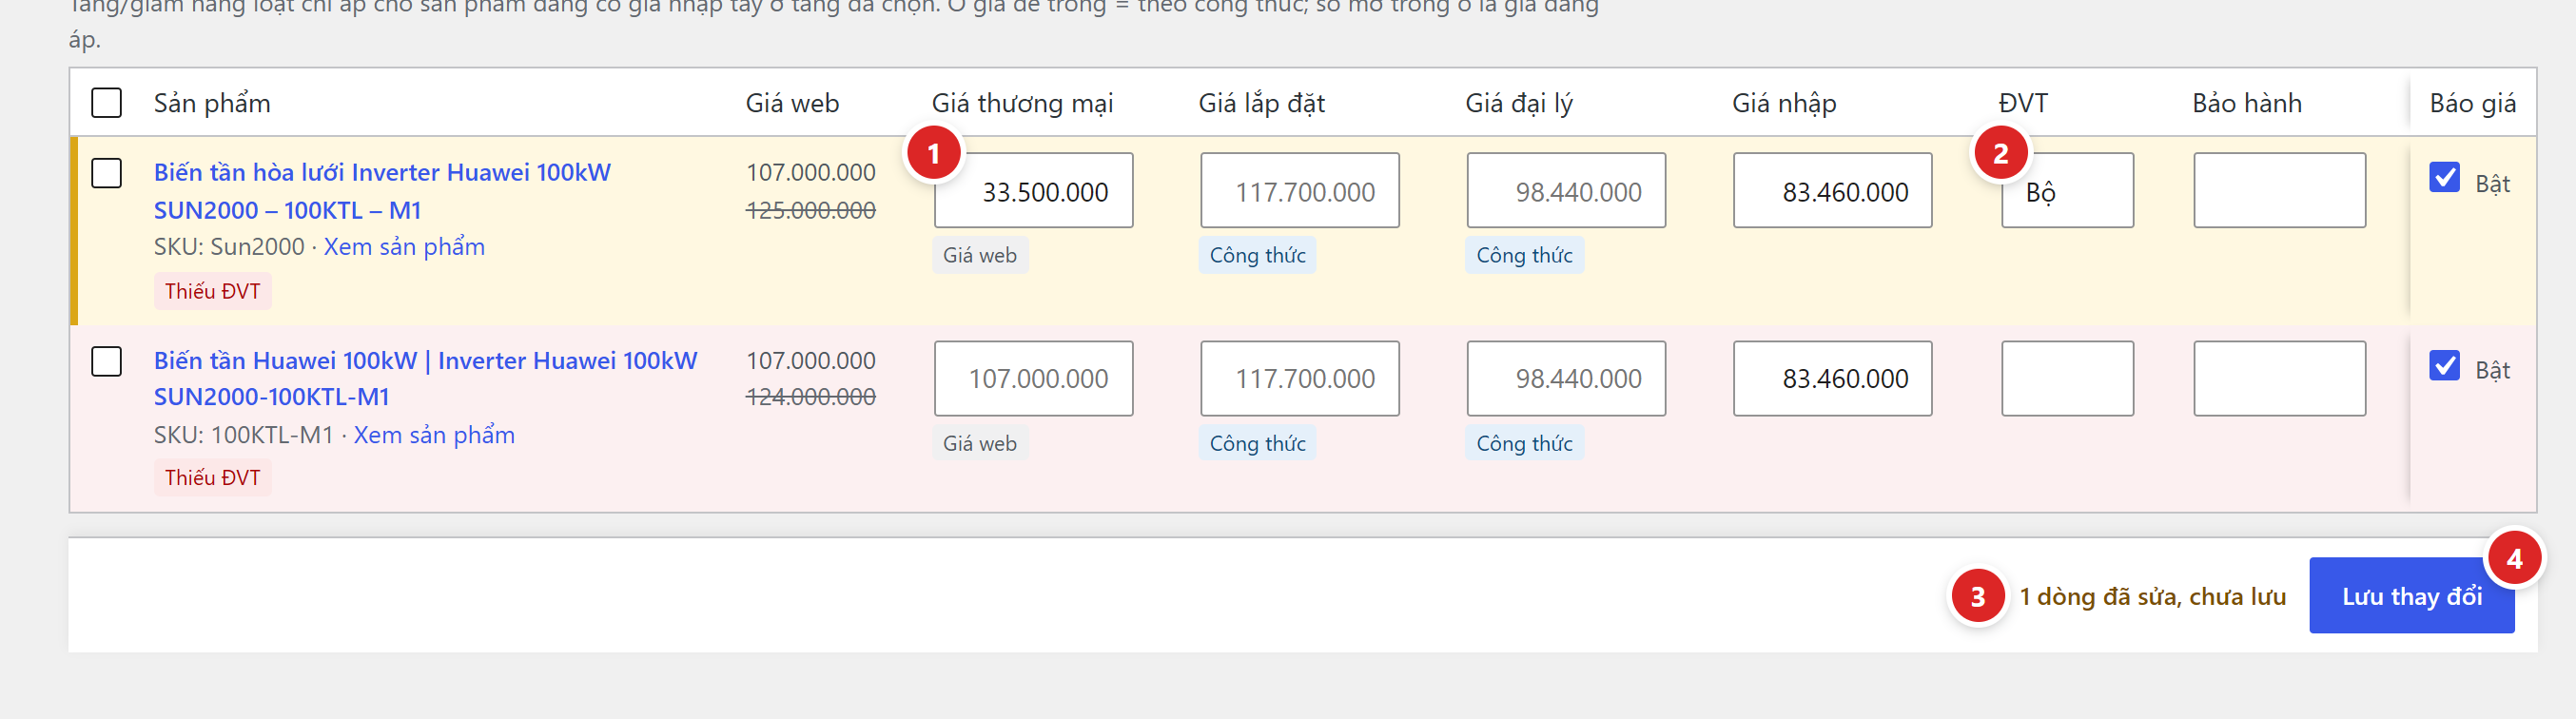Focus Giá đại lý field in 100KTL-M1 row
Screen dimensions: 2576x719
coord(1566,378)
